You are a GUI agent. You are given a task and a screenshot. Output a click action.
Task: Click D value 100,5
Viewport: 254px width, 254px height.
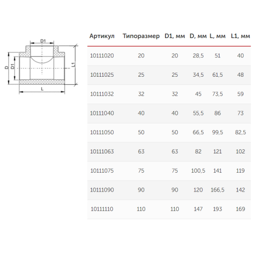[x=198, y=171]
